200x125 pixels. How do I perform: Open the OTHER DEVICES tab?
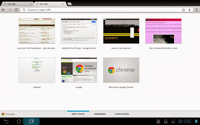[122, 114]
